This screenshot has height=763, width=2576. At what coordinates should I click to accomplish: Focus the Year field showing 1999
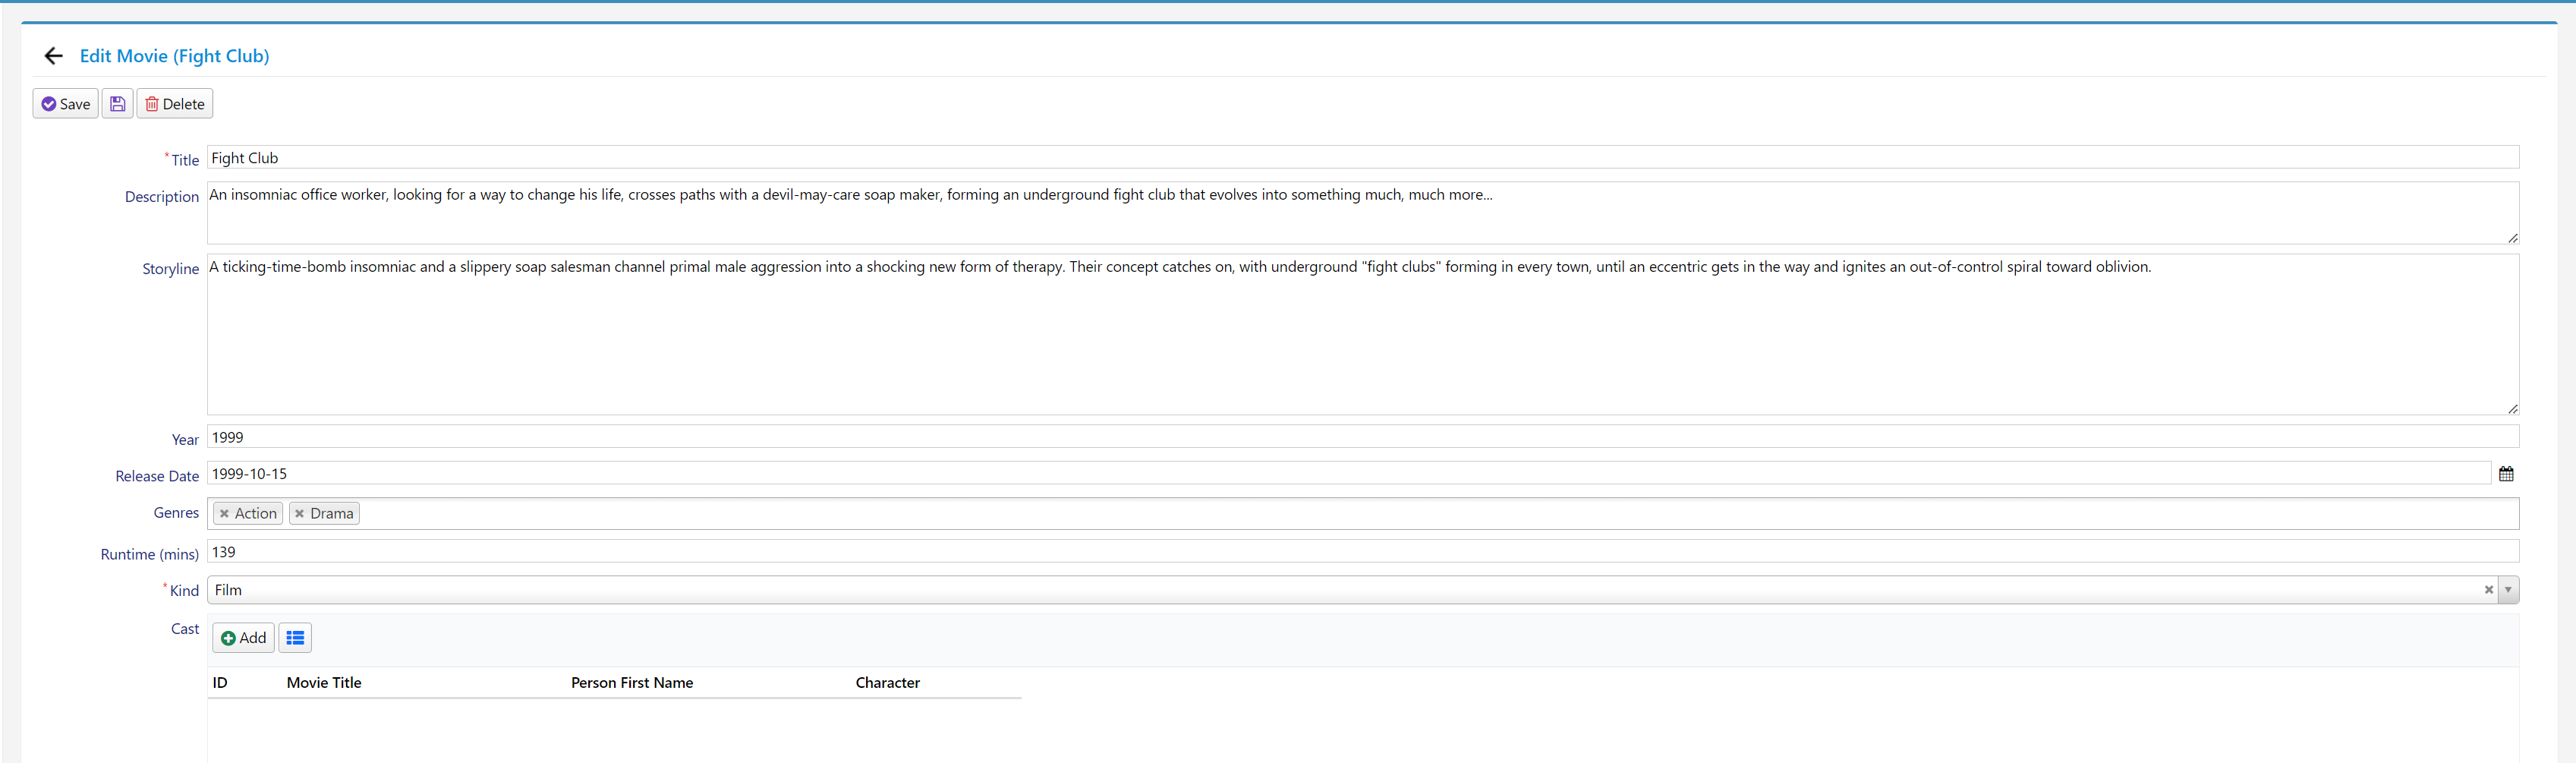tap(1362, 437)
